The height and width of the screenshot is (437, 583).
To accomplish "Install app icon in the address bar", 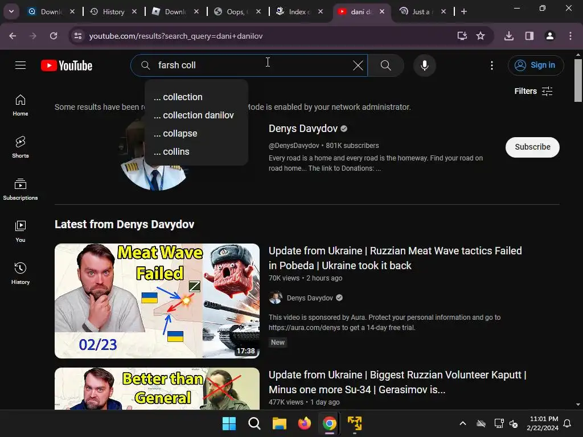I will click(x=462, y=36).
